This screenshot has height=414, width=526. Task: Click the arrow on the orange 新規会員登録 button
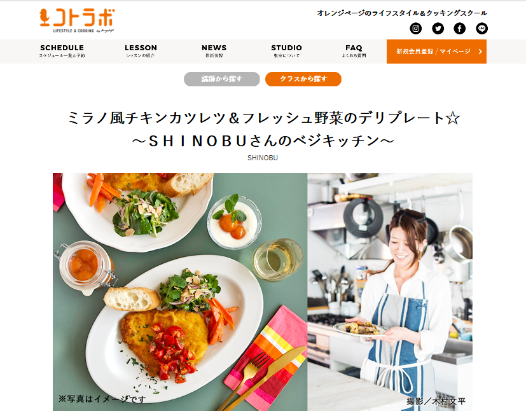480,52
